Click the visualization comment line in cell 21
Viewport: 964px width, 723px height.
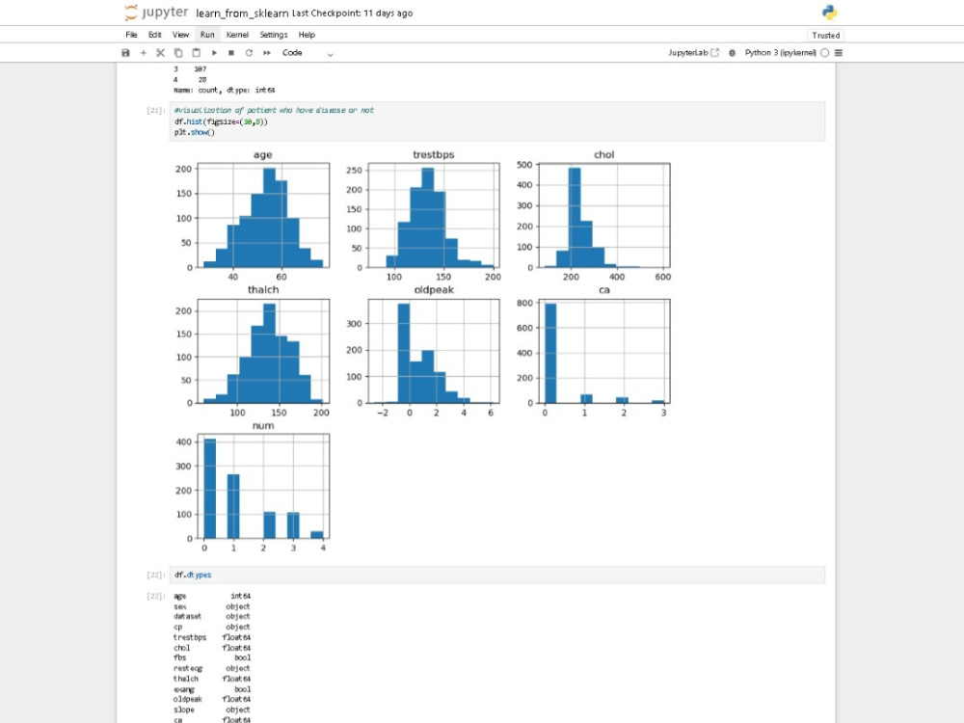coord(274,110)
